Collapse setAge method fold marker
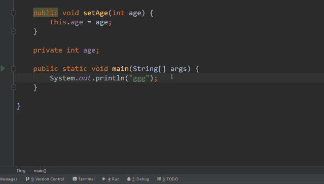Image resolution: width=324 pixels, height=184 pixels. click(13, 13)
